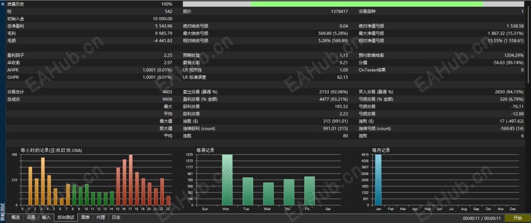
Task: Click the OnTester结果 label
Action: (x=372, y=70)
